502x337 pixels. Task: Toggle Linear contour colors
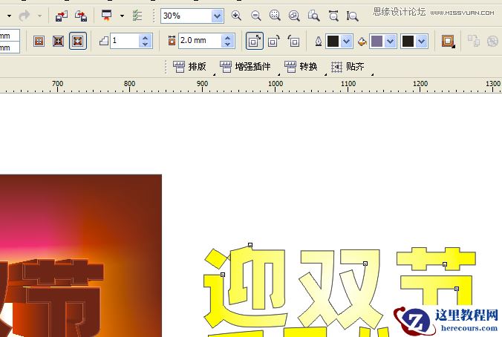[255, 41]
